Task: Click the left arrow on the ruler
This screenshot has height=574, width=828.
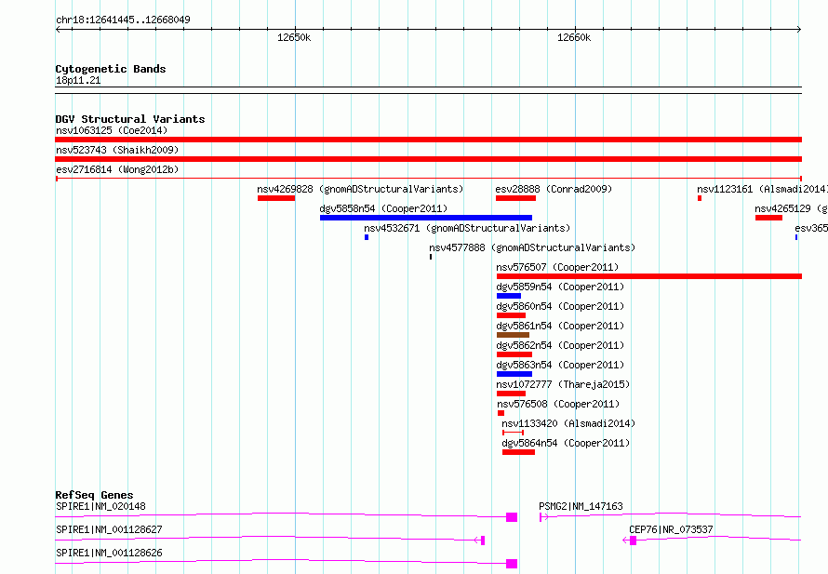Action: tap(58, 30)
